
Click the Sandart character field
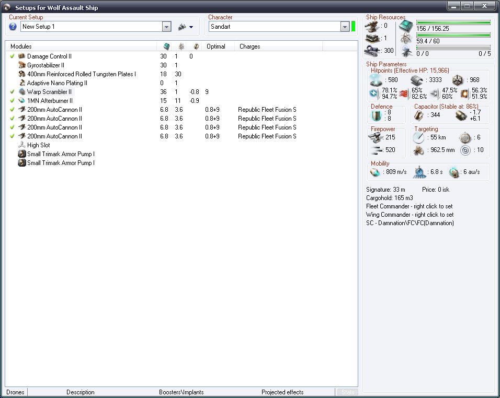click(x=275, y=27)
